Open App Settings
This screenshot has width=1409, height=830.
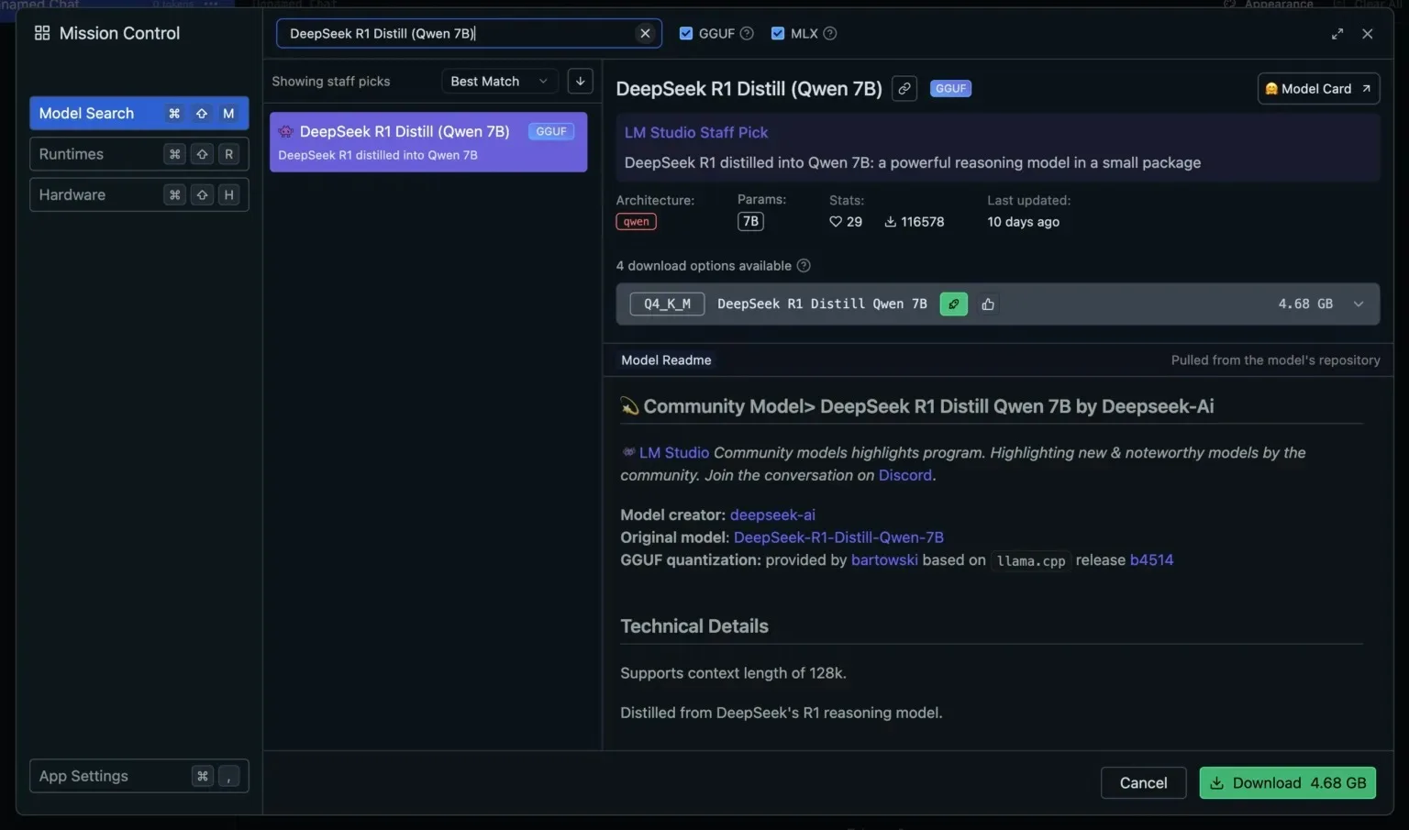[139, 776]
